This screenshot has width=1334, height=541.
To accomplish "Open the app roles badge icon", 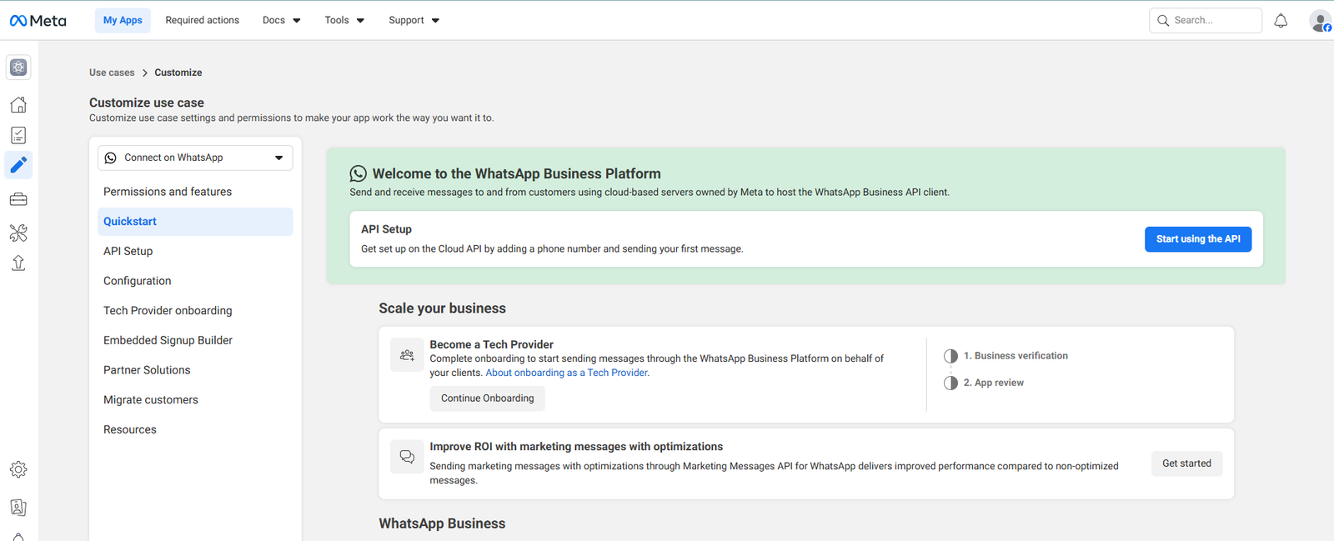I will (x=18, y=508).
